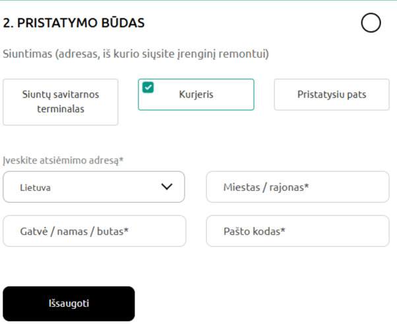Click the circle icon beside Pristatymo būdas heading

pyautogui.click(x=371, y=23)
